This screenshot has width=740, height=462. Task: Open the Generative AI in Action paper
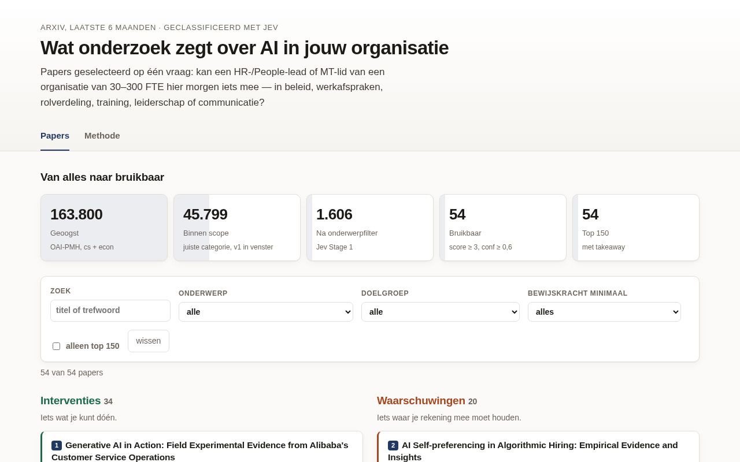coord(200,451)
